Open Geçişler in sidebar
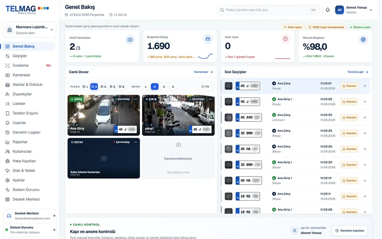The height and width of the screenshot is (239, 382). (28, 56)
